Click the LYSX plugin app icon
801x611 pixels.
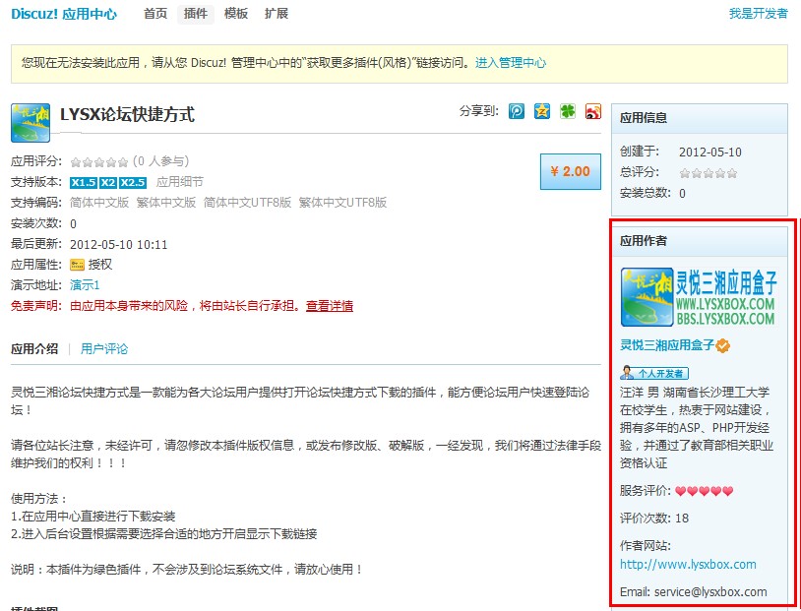31,123
